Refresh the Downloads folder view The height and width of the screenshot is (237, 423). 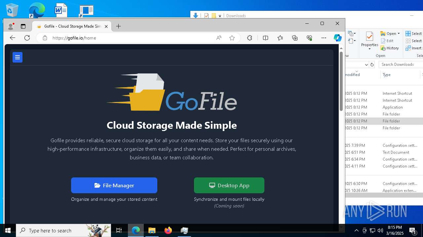(x=372, y=65)
